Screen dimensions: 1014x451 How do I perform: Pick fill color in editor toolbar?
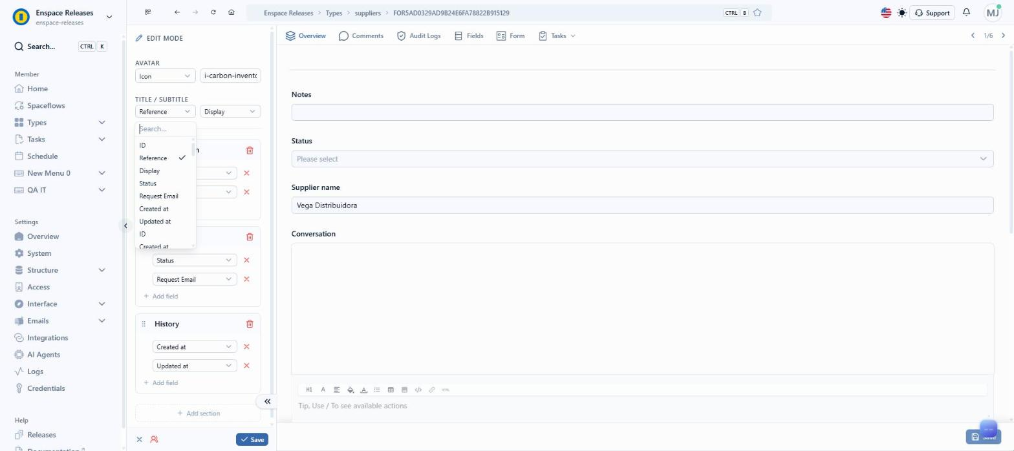[351, 390]
